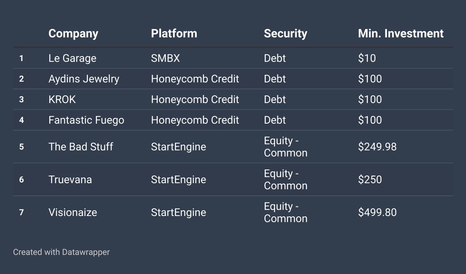This screenshot has height=274, width=466.
Task: Select the KROK company cell
Action: pyautogui.click(x=62, y=100)
